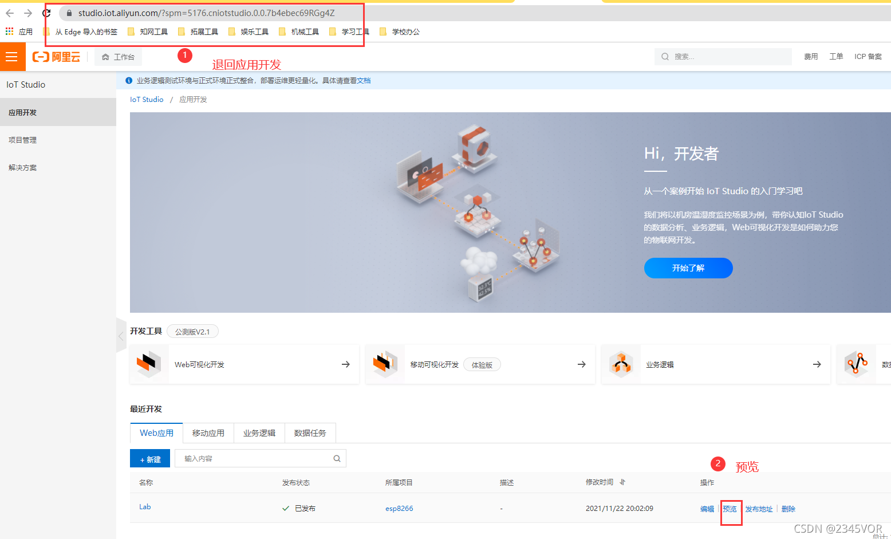
Task: Click the + 新建 button
Action: (150, 459)
